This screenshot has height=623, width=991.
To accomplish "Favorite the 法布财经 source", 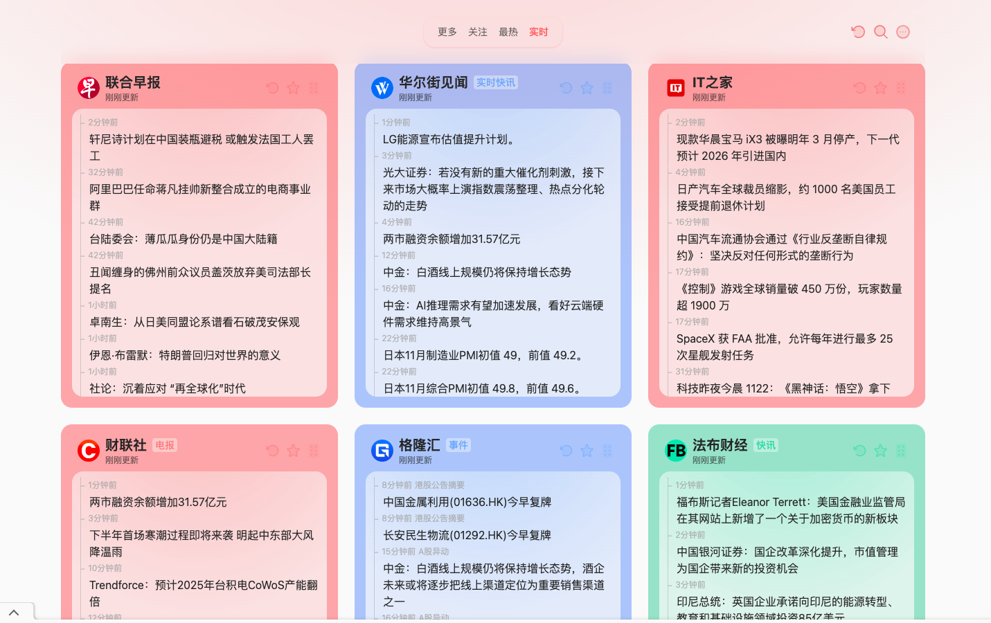I will [x=881, y=451].
